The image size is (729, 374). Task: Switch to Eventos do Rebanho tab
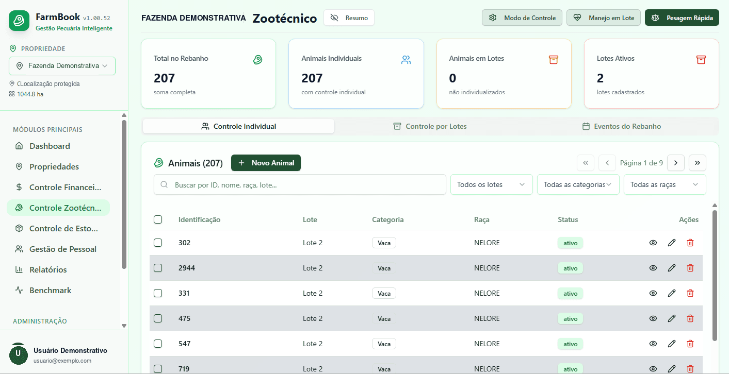pos(621,126)
